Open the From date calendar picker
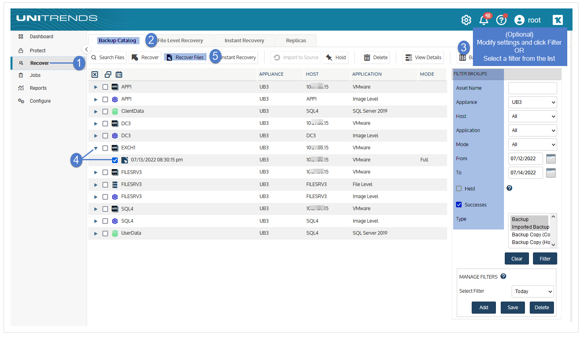 pos(551,159)
